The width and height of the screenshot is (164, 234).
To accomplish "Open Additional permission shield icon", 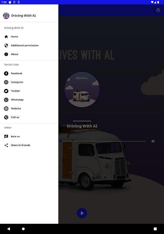I will click(x=6, y=45).
